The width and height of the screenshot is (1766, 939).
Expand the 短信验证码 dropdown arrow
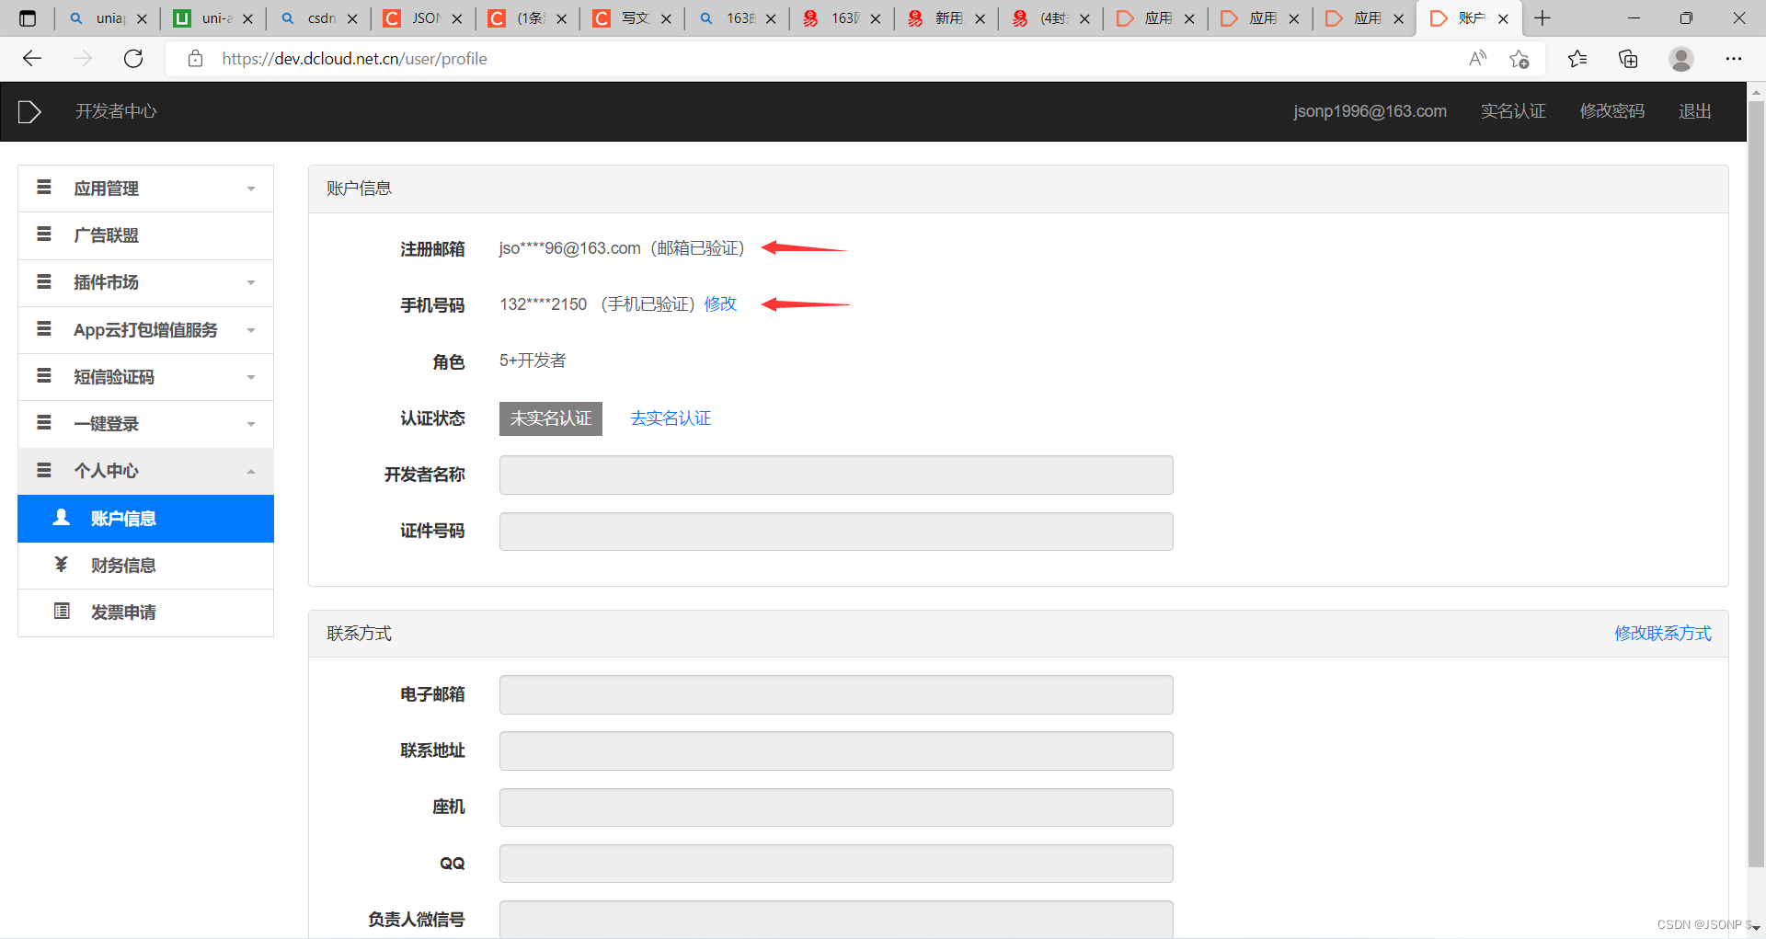click(x=251, y=377)
